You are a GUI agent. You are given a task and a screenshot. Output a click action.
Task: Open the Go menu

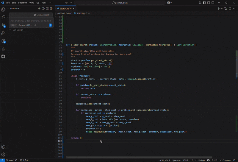click(38, 3)
